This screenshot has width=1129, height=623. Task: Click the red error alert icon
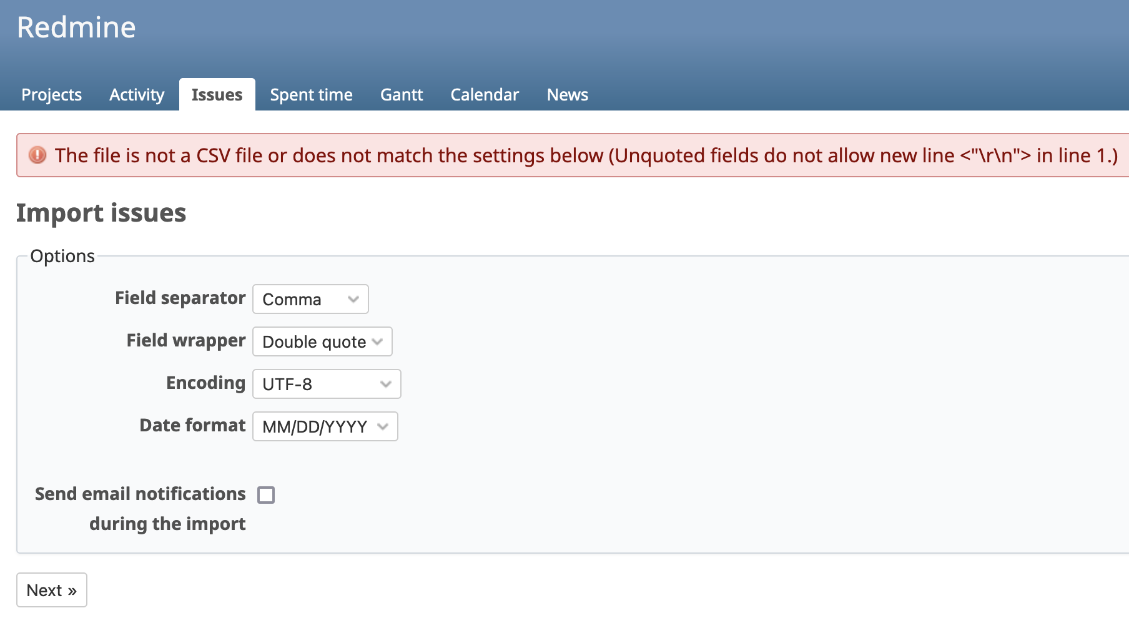(37, 155)
